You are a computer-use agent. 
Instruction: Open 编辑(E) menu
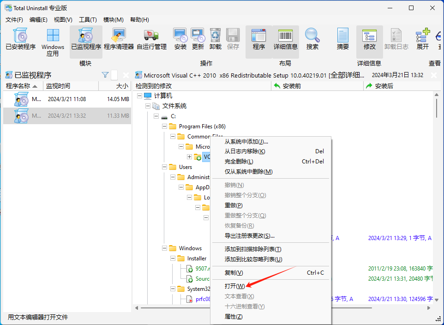tap(38, 19)
